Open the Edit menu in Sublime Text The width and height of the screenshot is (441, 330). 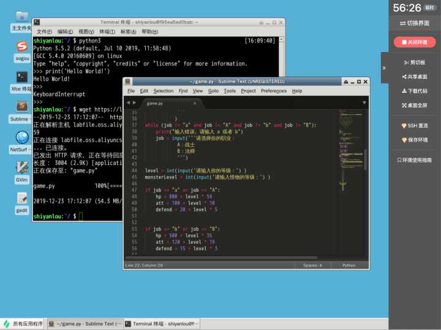click(144, 91)
